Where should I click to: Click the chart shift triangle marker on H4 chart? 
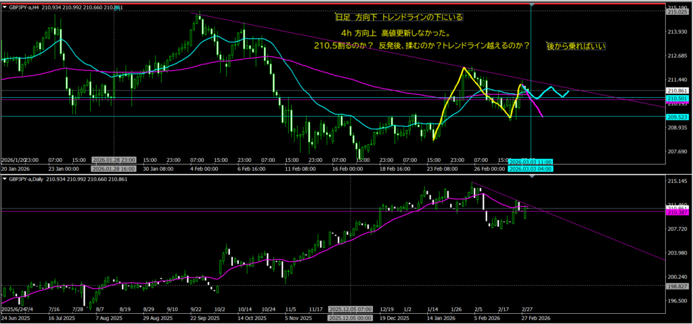click(533, 5)
